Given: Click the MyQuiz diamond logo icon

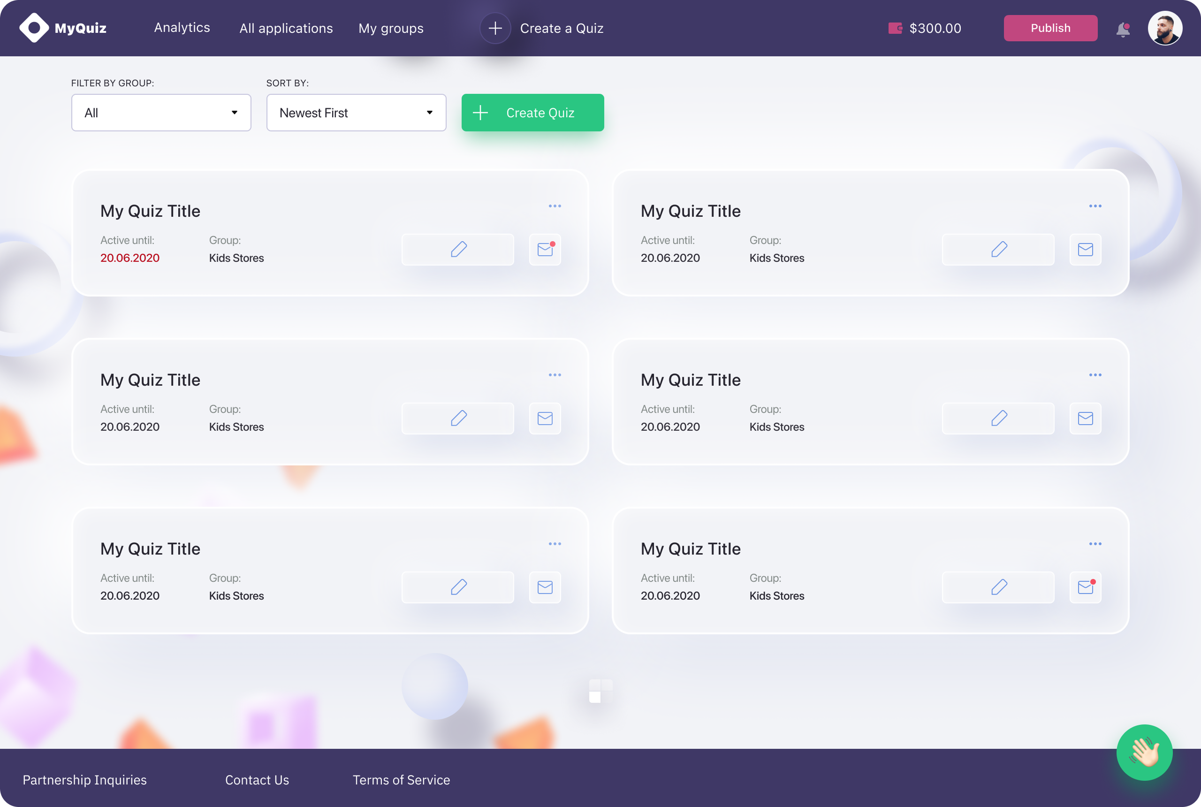Looking at the screenshot, I should click(34, 28).
